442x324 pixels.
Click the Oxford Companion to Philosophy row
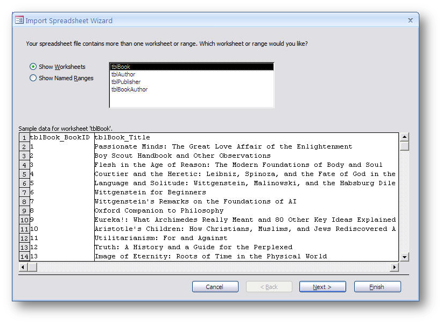coord(162,210)
